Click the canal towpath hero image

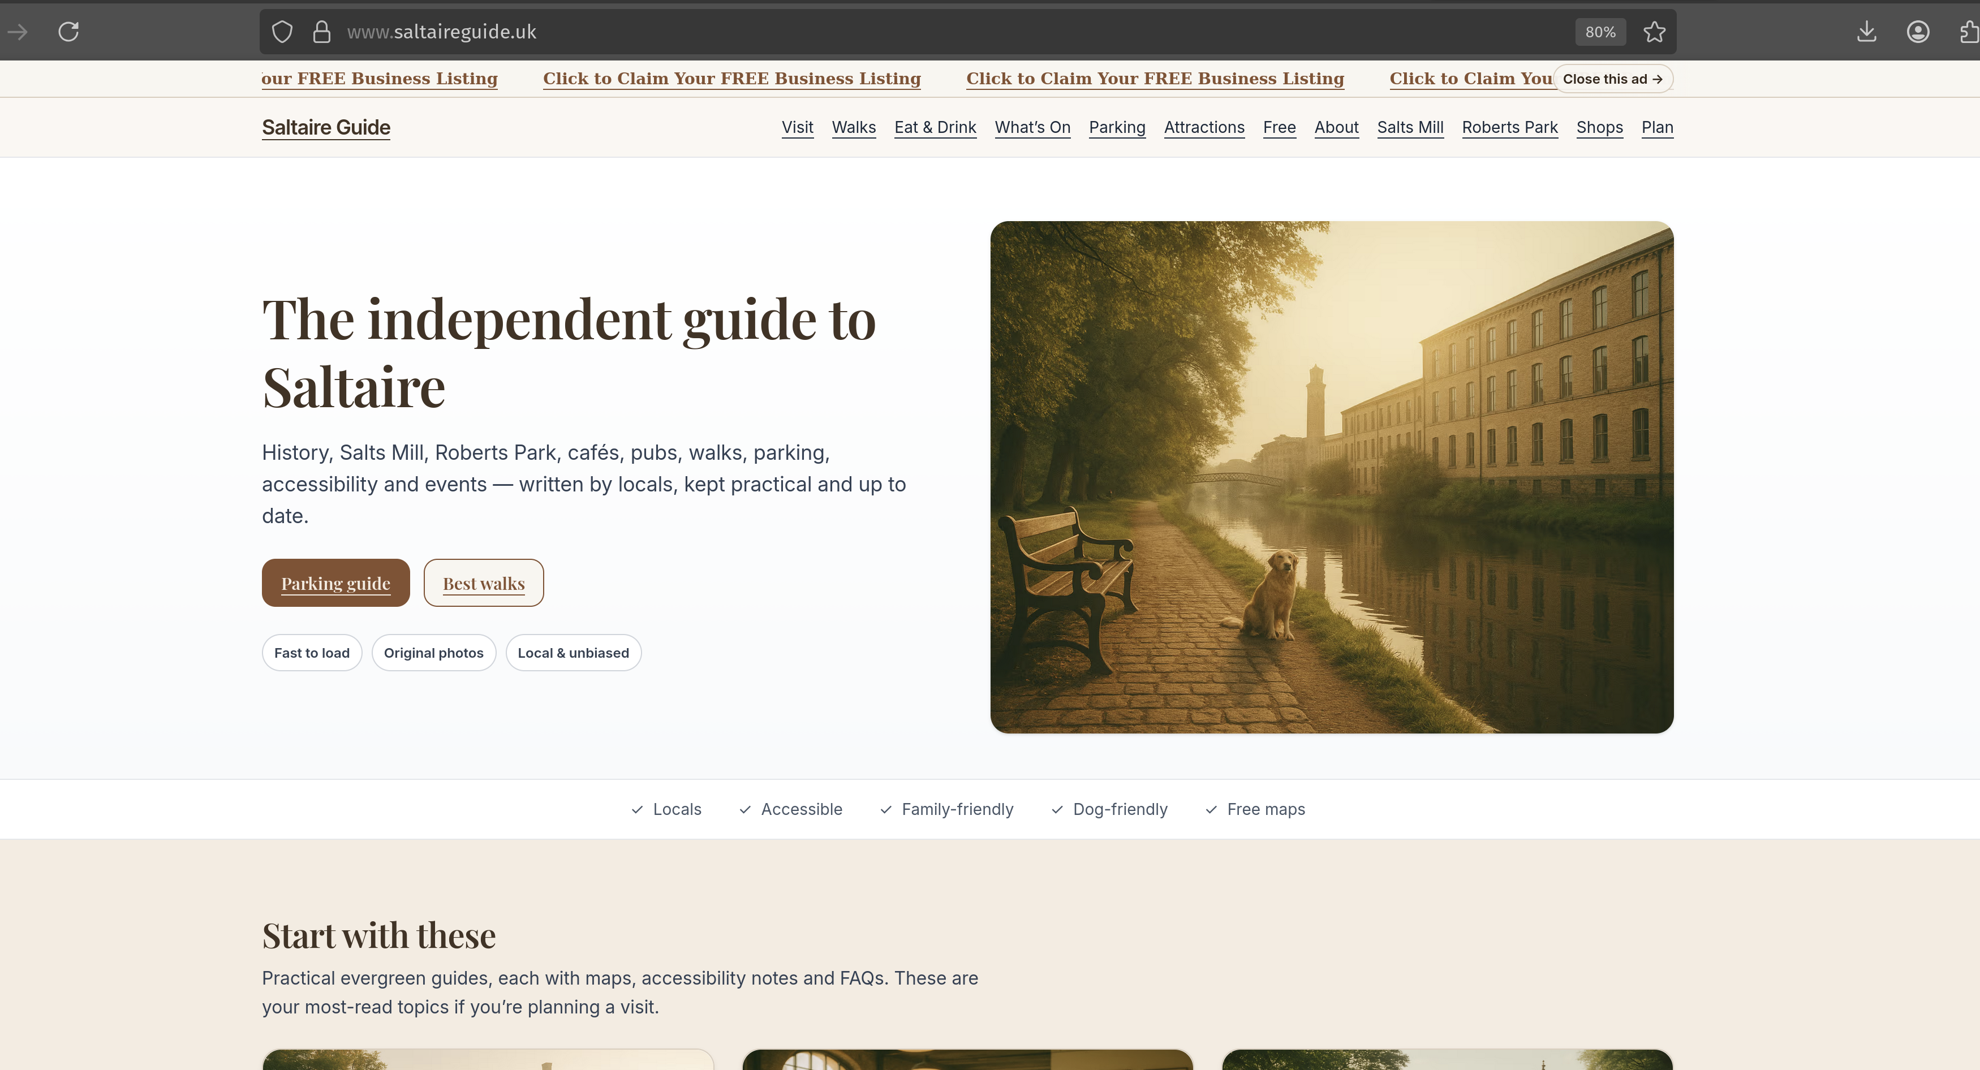tap(1331, 477)
